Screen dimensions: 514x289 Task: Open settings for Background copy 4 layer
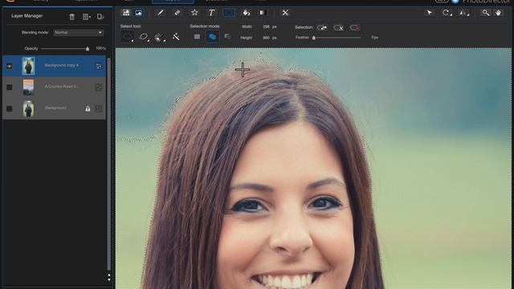click(99, 66)
